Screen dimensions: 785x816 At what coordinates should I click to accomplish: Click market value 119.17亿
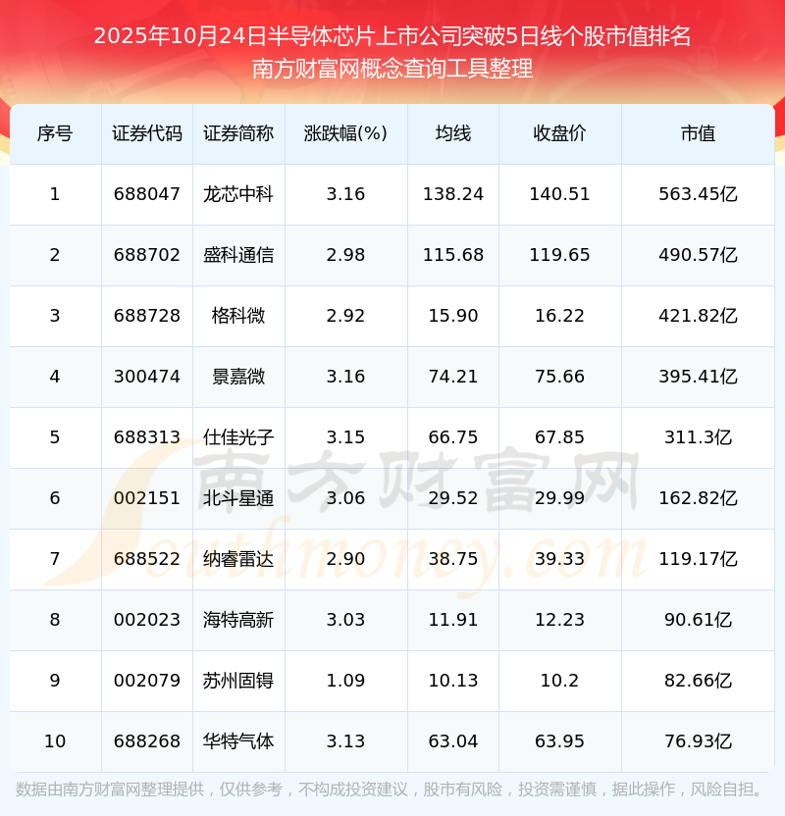click(x=698, y=559)
